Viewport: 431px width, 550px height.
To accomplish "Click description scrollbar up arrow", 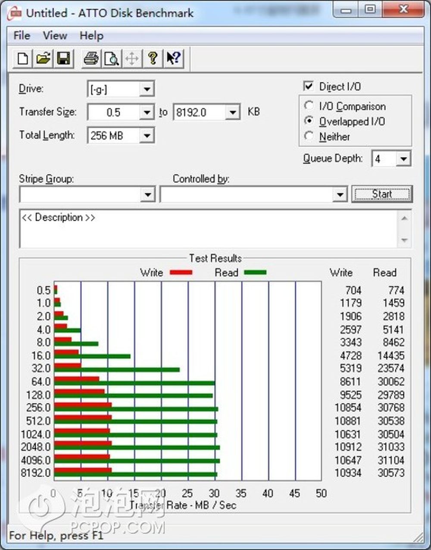I will 404,218.
